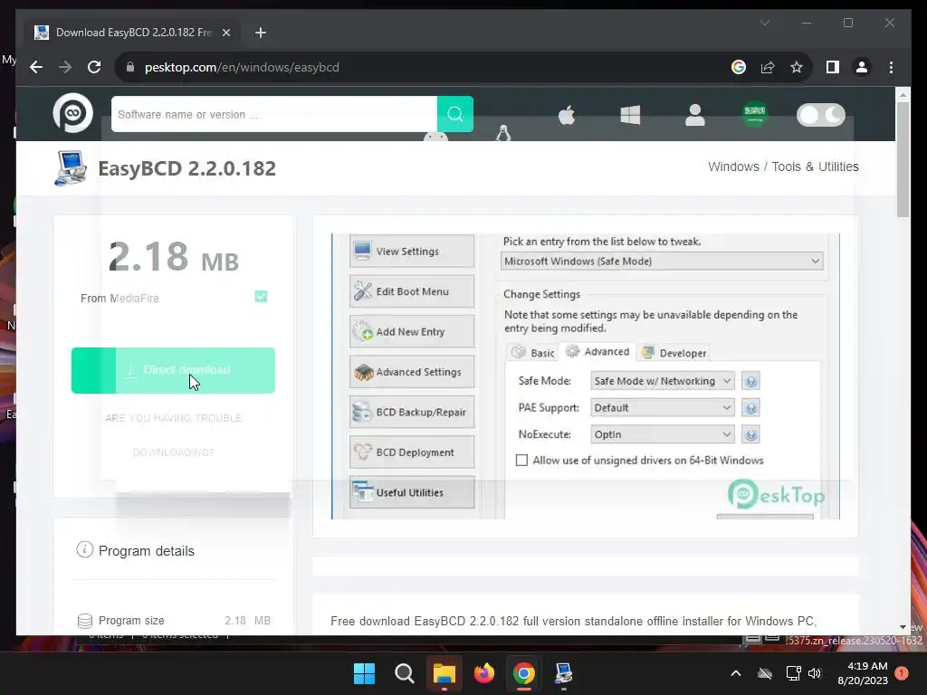Screen dimensions: 927x695
Task: Click the Chrome taskbar icon
Action: 524,673
